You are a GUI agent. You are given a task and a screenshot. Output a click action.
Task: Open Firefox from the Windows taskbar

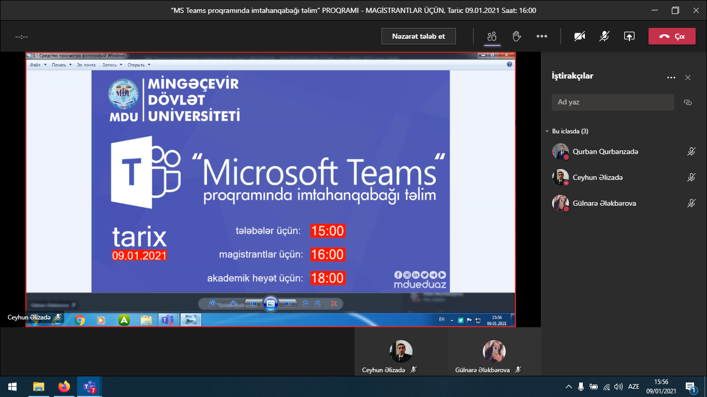coord(64,387)
